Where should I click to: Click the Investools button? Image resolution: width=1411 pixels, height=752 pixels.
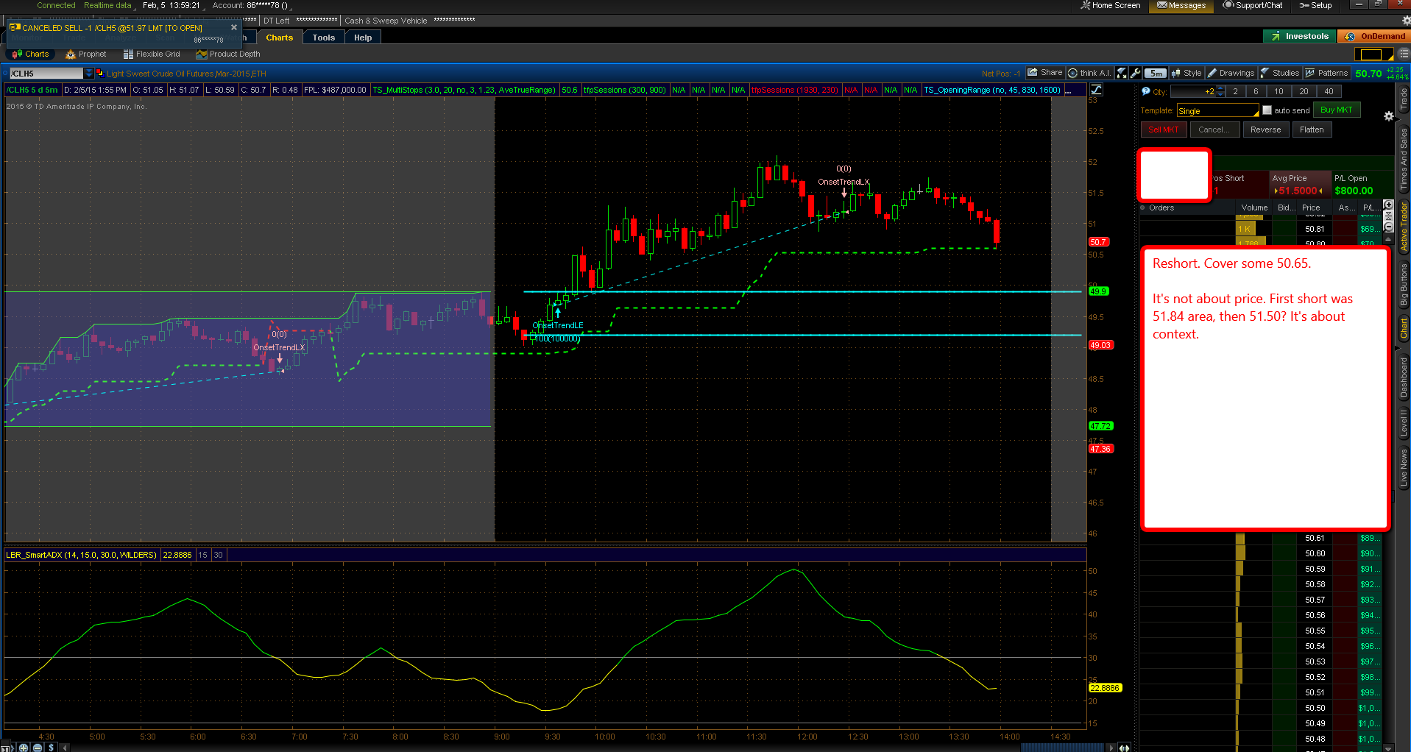point(1299,36)
